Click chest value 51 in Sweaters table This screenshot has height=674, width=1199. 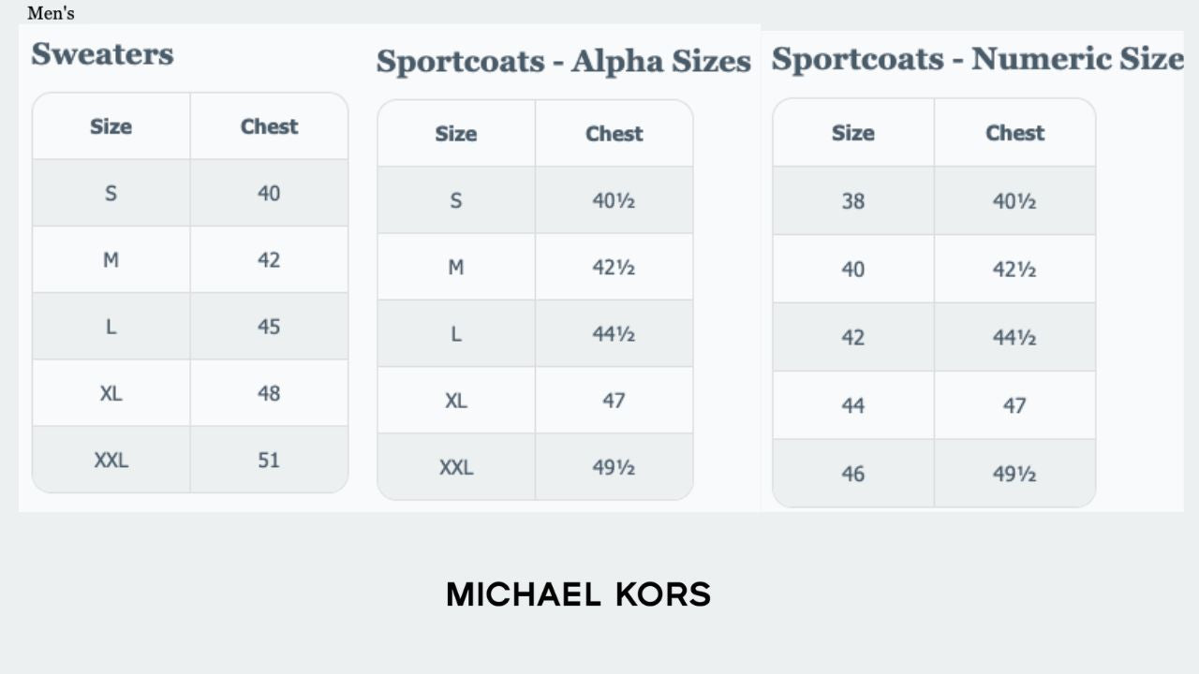coord(269,460)
